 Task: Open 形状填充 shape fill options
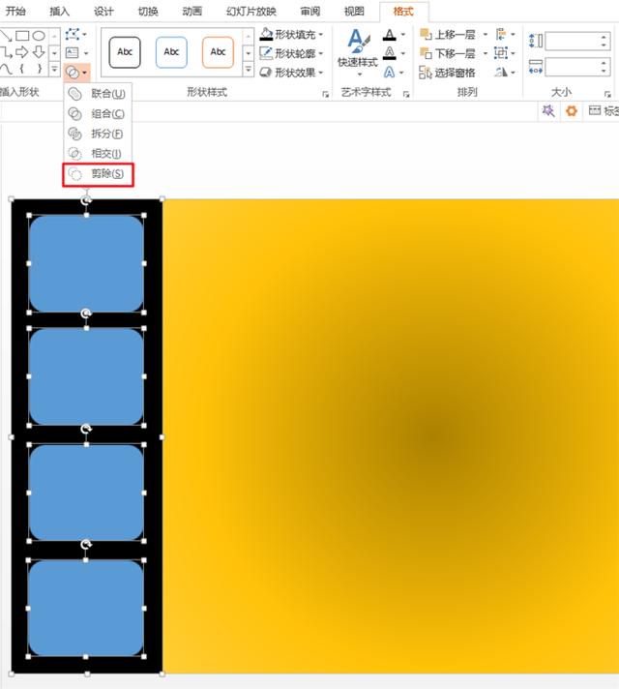pyautogui.click(x=292, y=34)
